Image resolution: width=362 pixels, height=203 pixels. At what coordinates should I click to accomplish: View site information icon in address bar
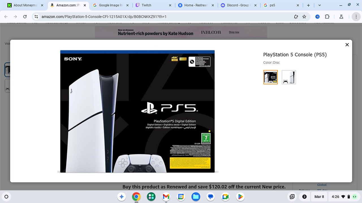[36, 17]
